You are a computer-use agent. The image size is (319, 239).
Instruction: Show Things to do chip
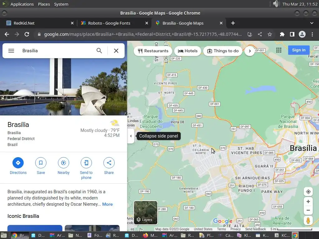[223, 51]
